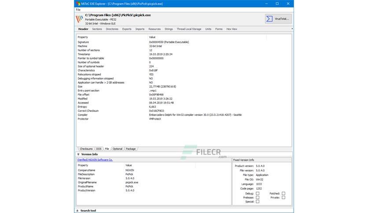Image resolution: width=368 pixels, height=213 pixels.
Task: Select the DOS bottom tab
Action: [99, 149]
